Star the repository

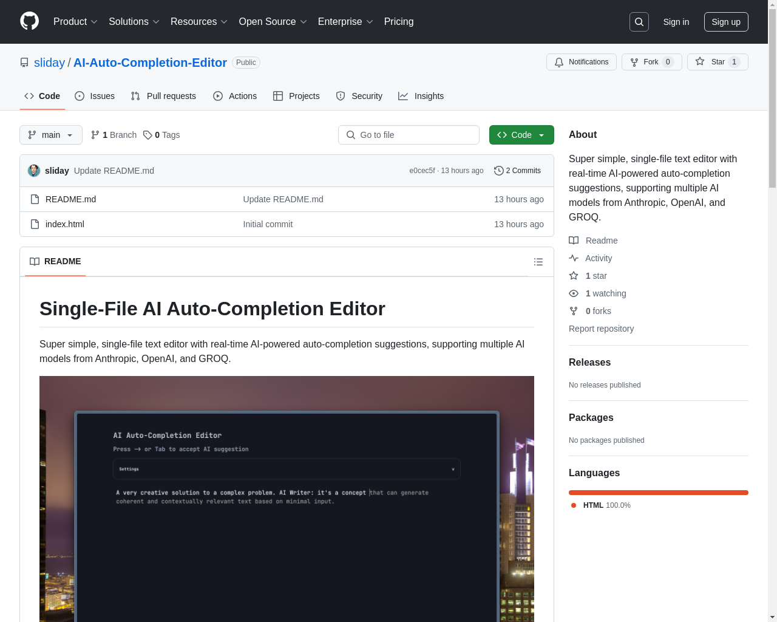[718, 62]
